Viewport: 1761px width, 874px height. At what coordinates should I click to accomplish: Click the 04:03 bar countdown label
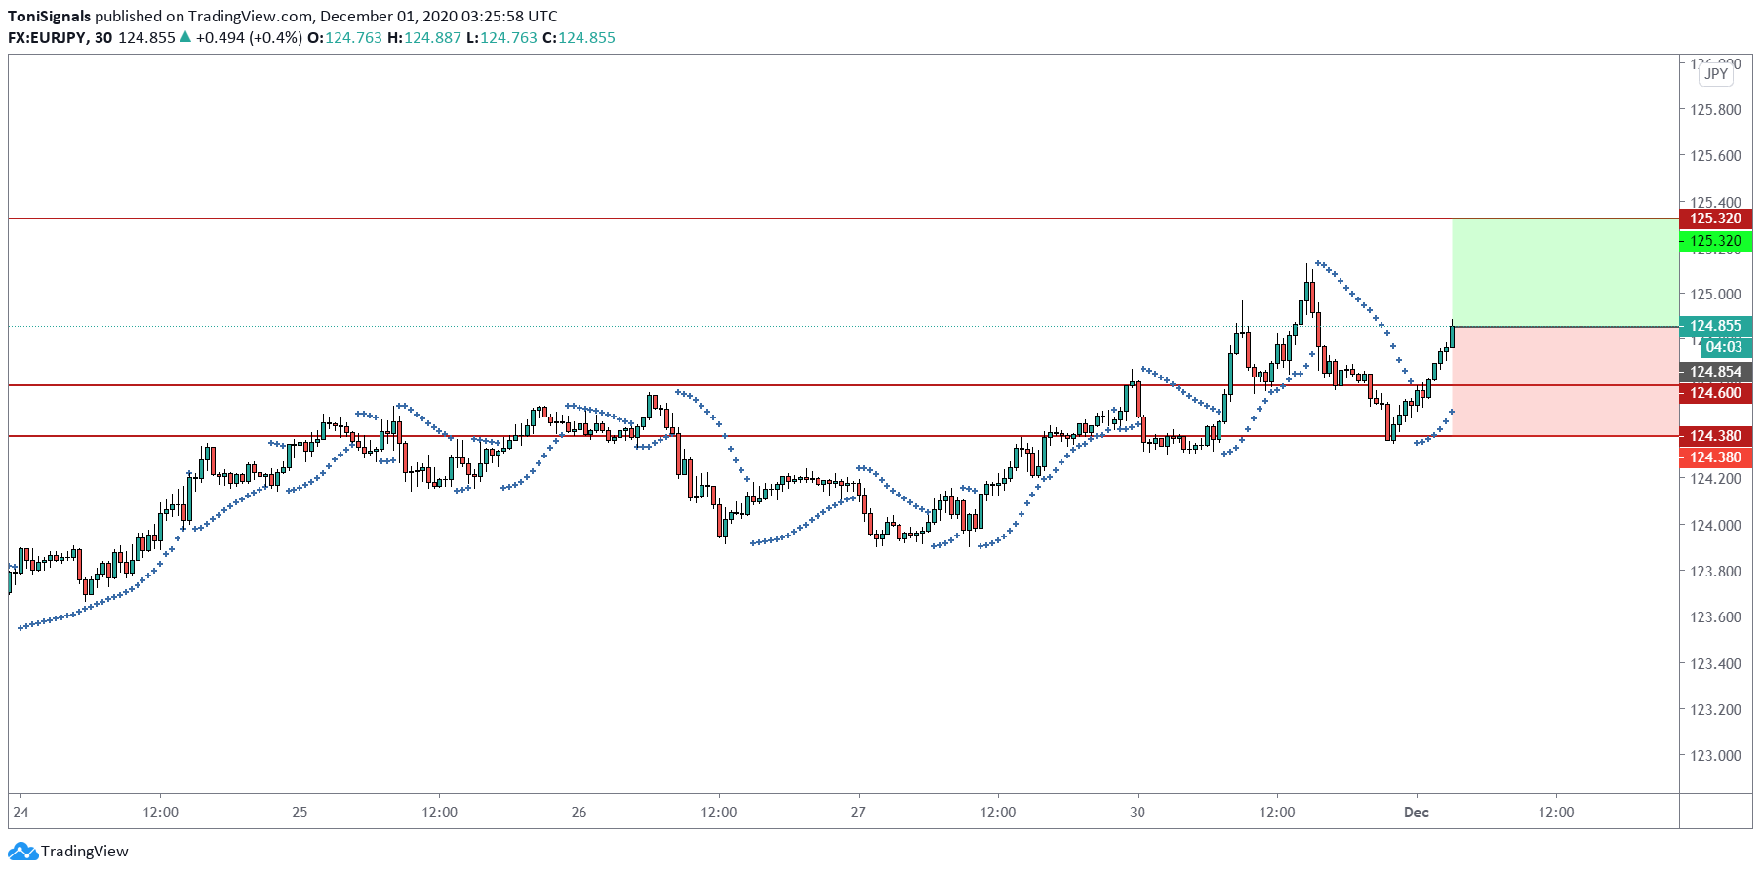[1723, 347]
